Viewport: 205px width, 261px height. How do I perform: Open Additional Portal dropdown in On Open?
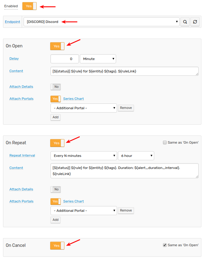point(84,108)
